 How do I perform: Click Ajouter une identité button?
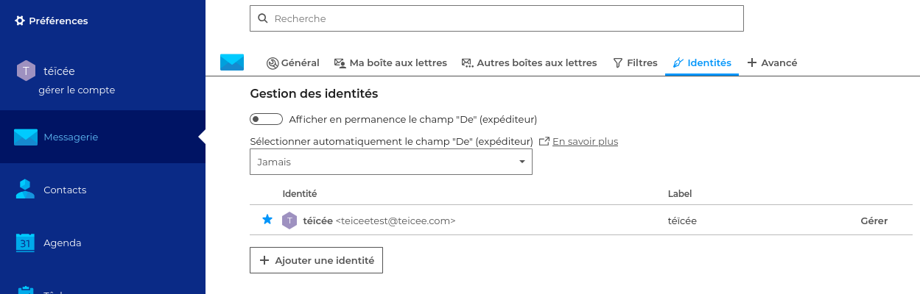pos(316,260)
